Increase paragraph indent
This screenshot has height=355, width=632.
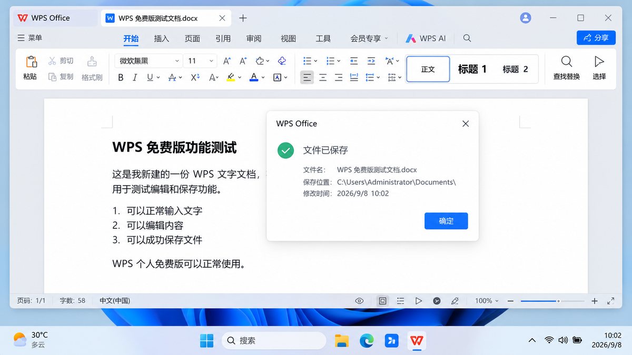click(371, 61)
